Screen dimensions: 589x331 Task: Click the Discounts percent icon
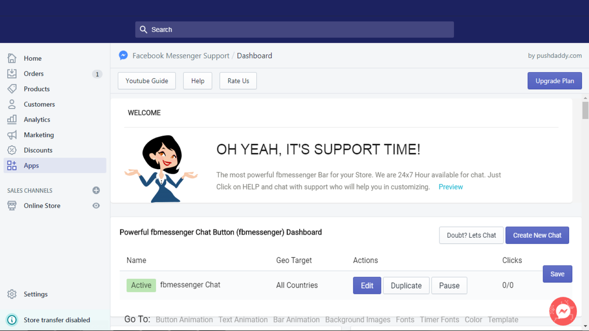pos(12,150)
